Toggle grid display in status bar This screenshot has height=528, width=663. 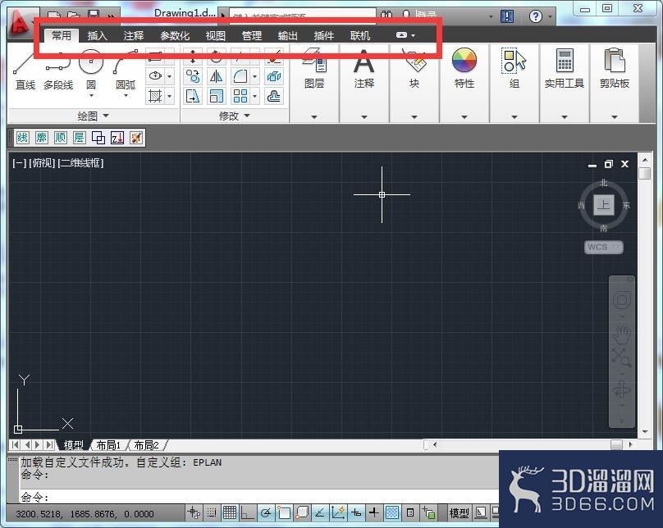230,512
